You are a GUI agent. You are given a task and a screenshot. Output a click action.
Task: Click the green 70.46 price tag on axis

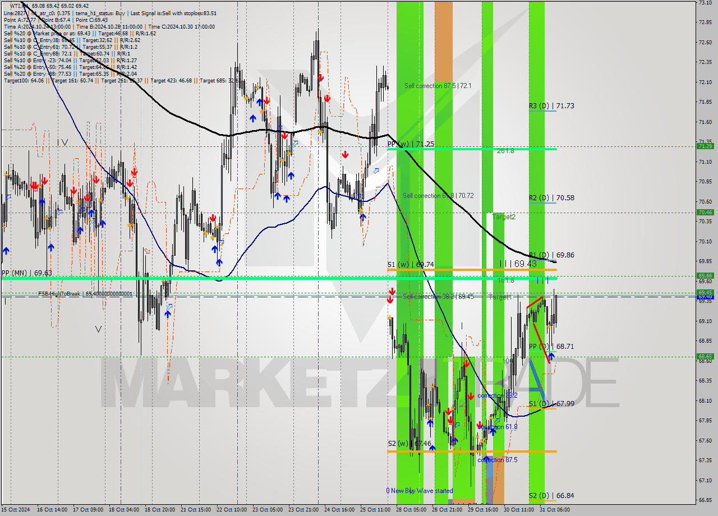[705, 212]
